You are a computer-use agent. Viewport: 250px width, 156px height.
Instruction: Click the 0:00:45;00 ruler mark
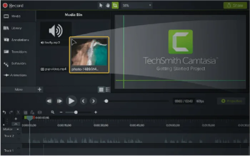click(x=137, y=125)
